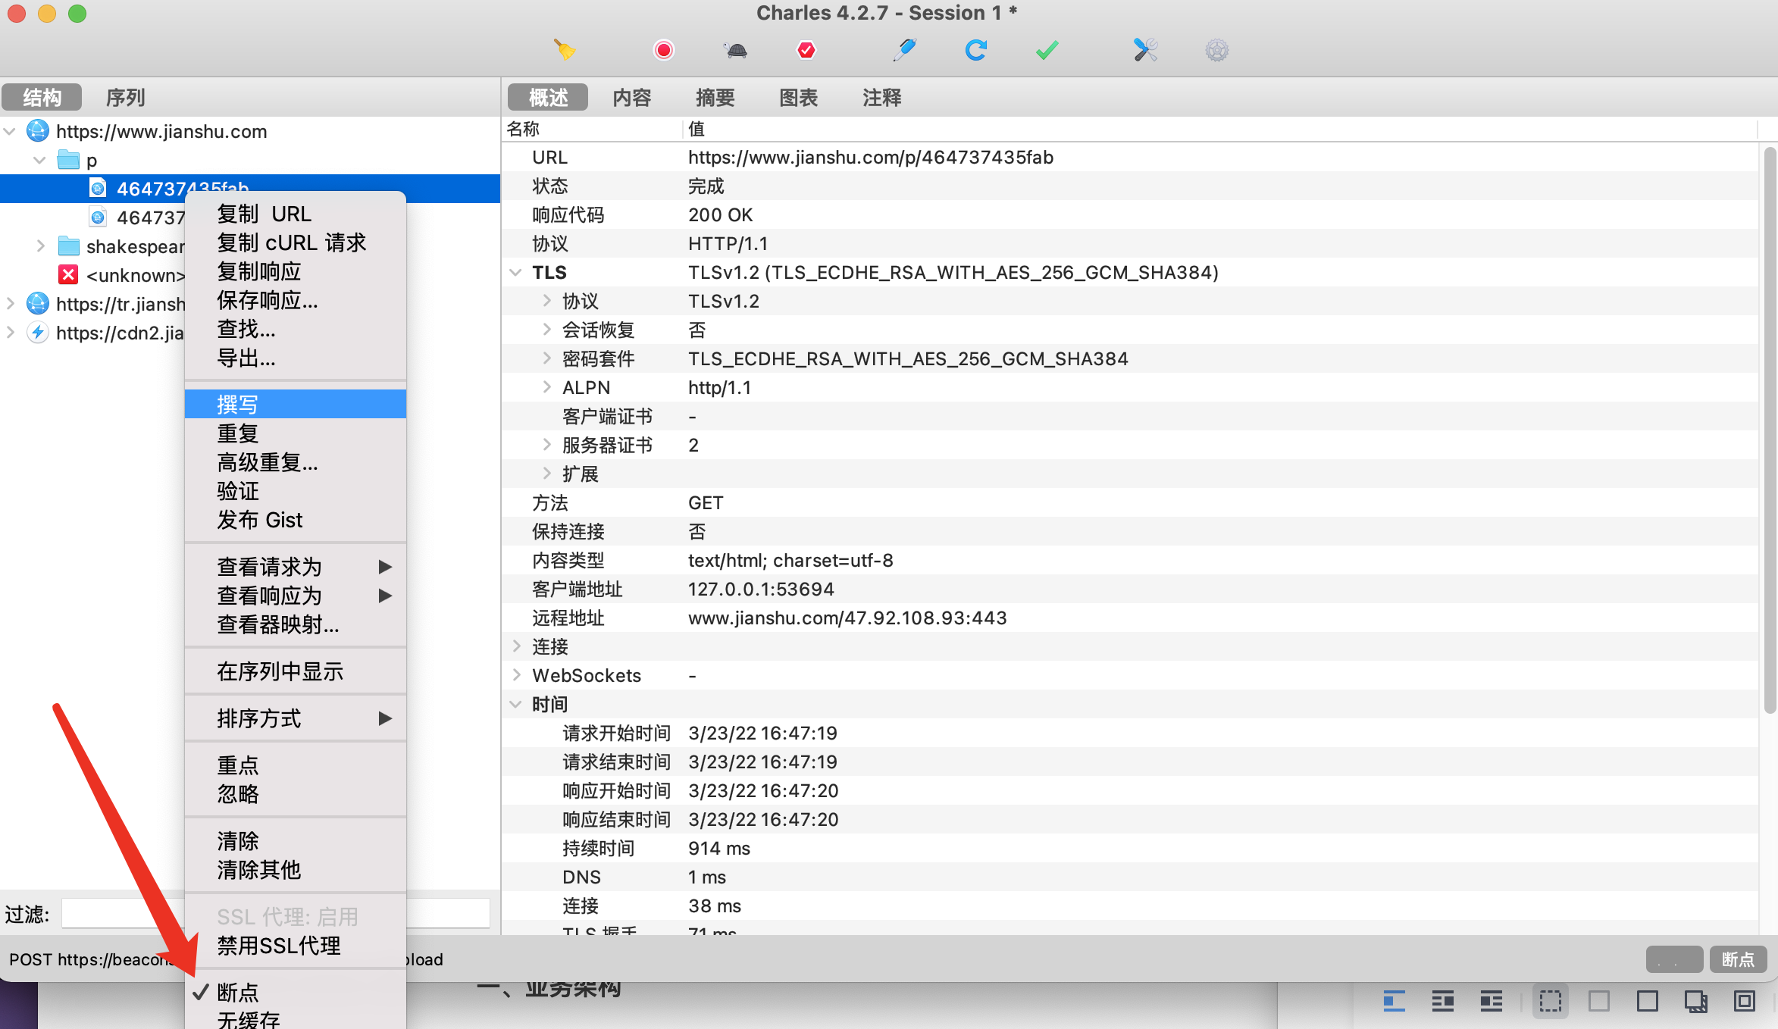1778x1029 pixels.
Task: Click the green checkmark validate icon
Action: coord(1047,50)
